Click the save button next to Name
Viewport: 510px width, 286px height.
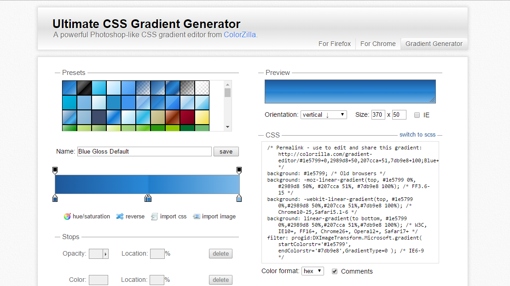coord(226,151)
